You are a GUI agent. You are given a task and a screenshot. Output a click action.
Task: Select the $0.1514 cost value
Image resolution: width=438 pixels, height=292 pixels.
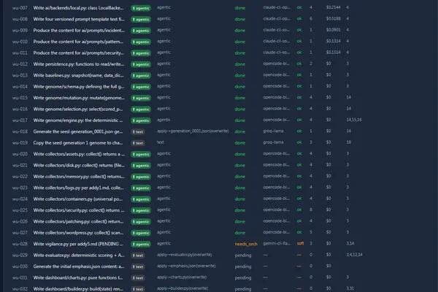pyautogui.click(x=334, y=53)
